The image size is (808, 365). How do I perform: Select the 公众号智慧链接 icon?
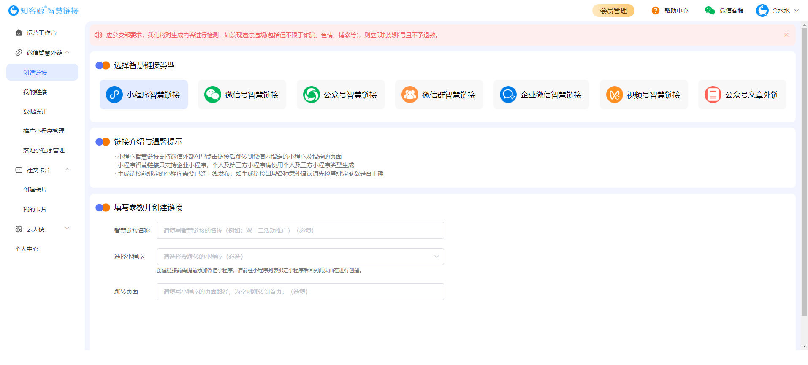311,95
